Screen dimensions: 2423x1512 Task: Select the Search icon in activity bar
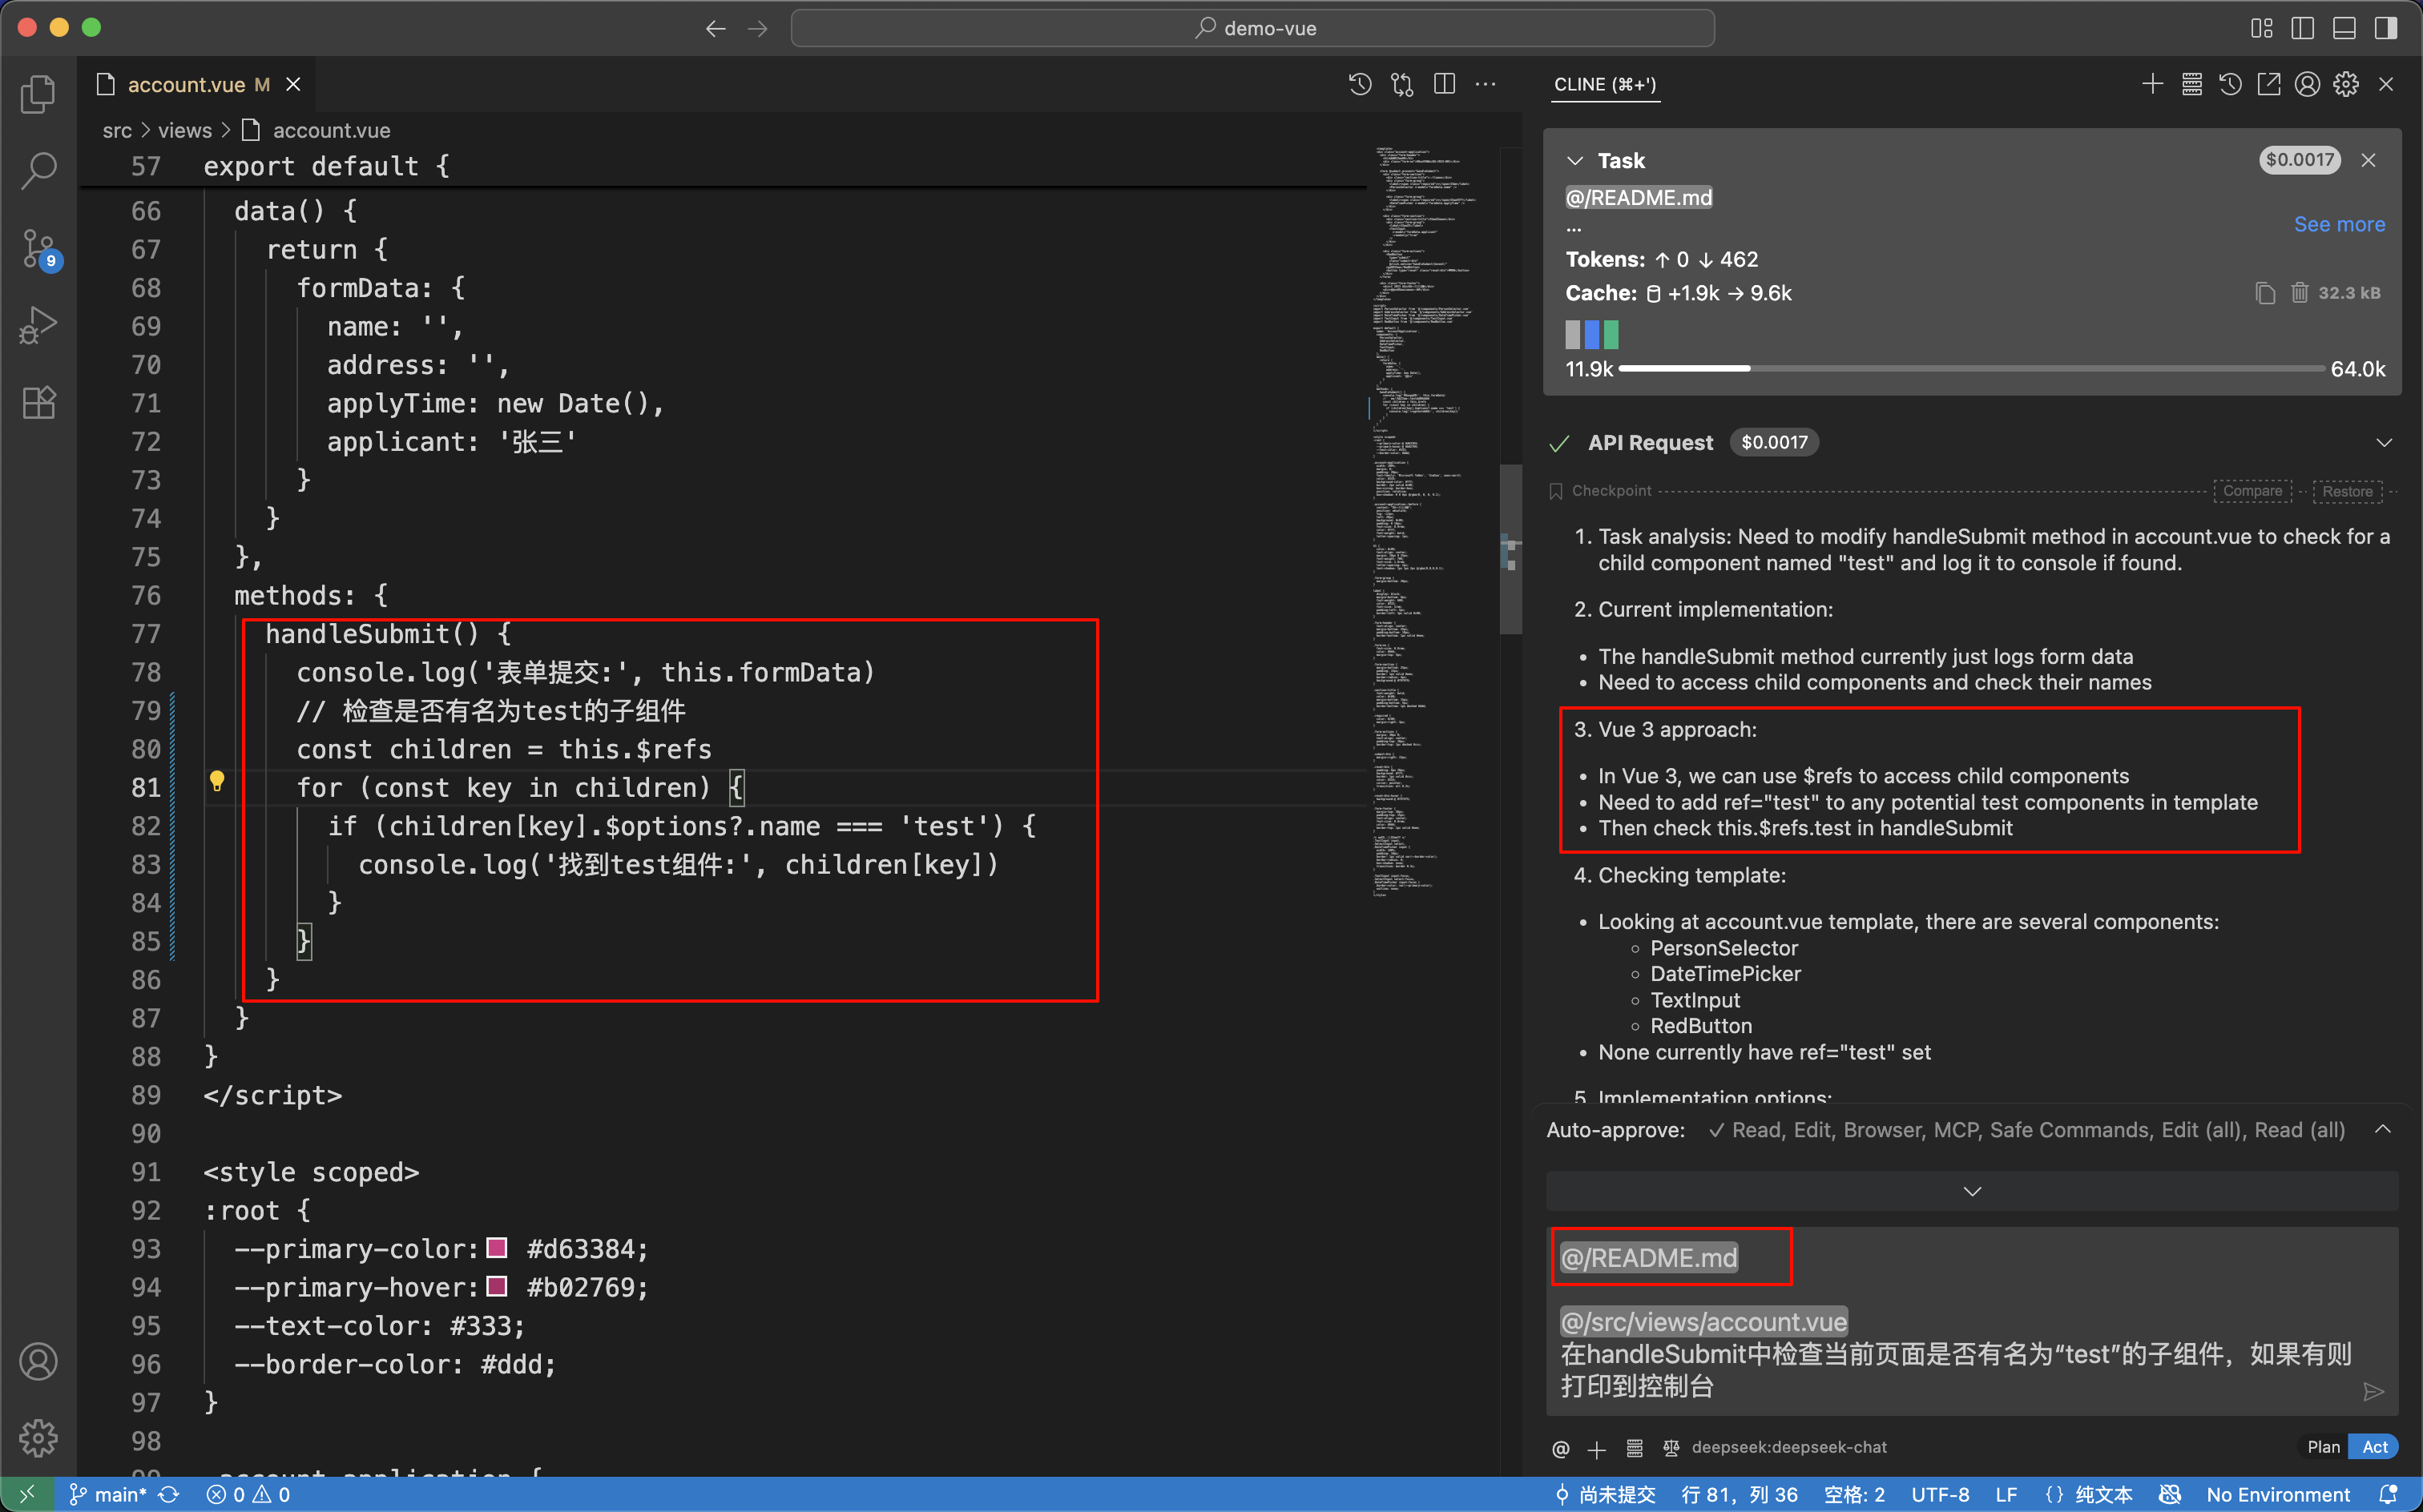pyautogui.click(x=38, y=170)
